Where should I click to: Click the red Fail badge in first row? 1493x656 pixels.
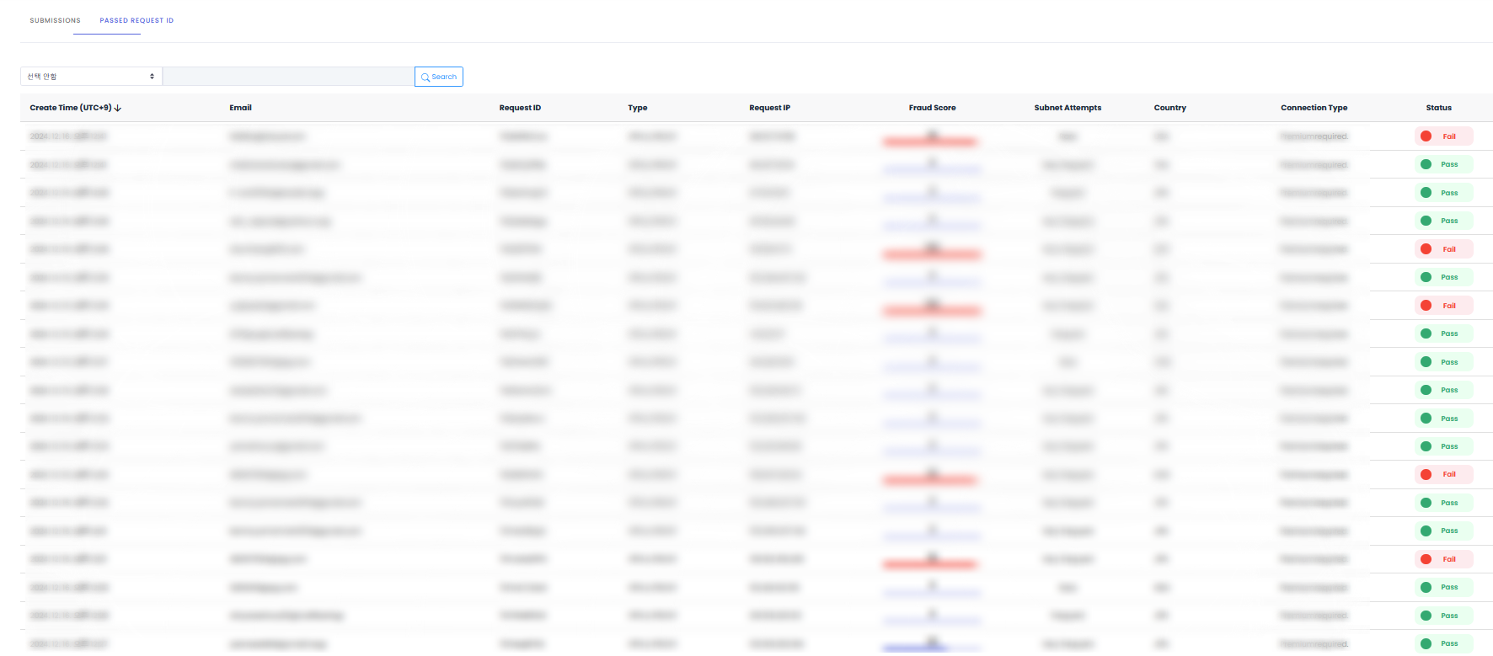pyautogui.click(x=1443, y=136)
